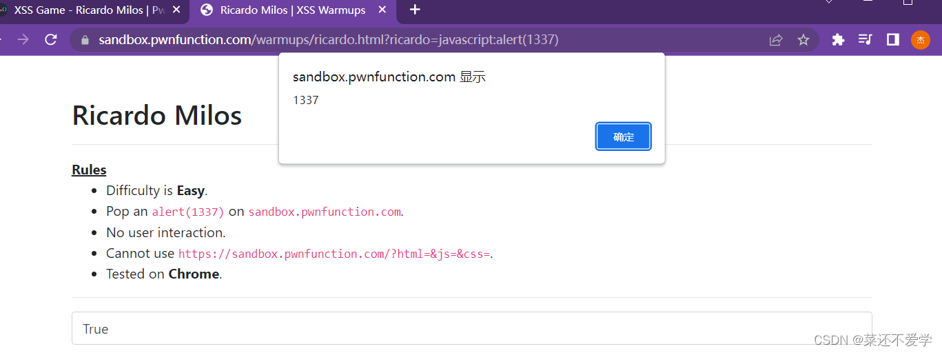This screenshot has height=353, width=942.
Task: Click the "No user interaction." rule
Action: tap(166, 232)
